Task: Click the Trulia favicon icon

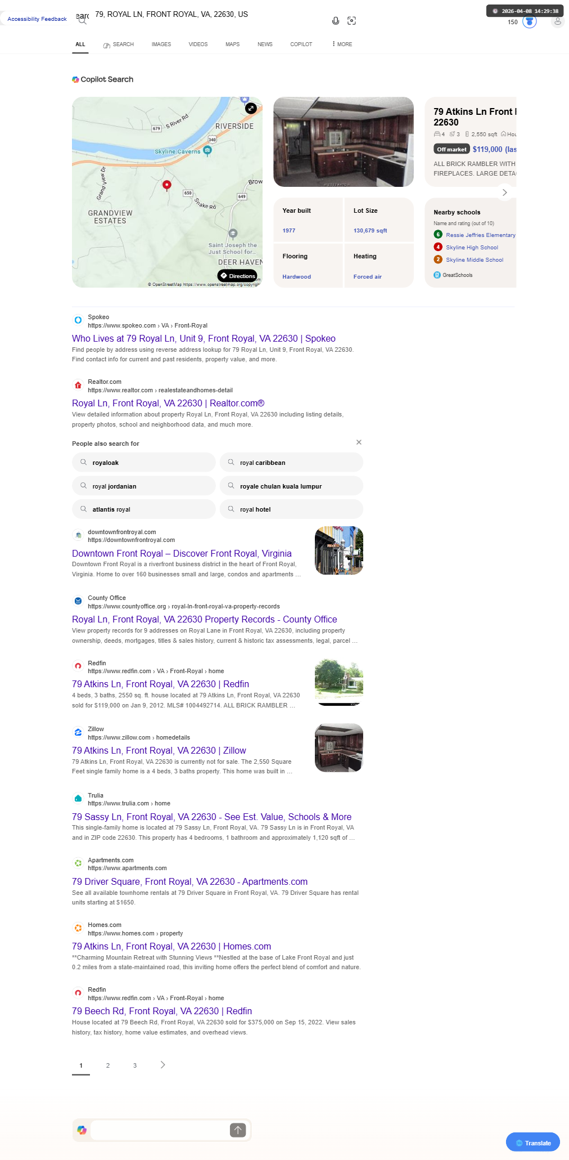Action: (78, 799)
